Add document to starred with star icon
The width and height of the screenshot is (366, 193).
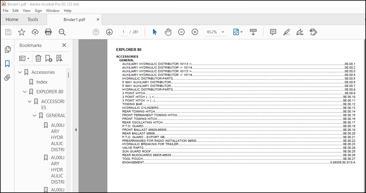click(x=22, y=32)
